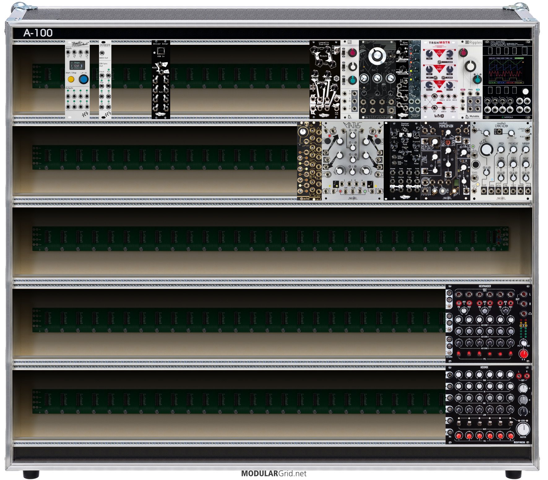Click the Mordax DATA oscilloscope screen

(x=506, y=70)
